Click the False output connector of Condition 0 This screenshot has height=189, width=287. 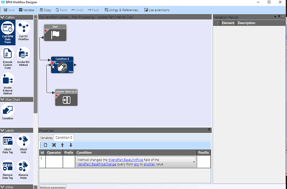(x=75, y=65)
